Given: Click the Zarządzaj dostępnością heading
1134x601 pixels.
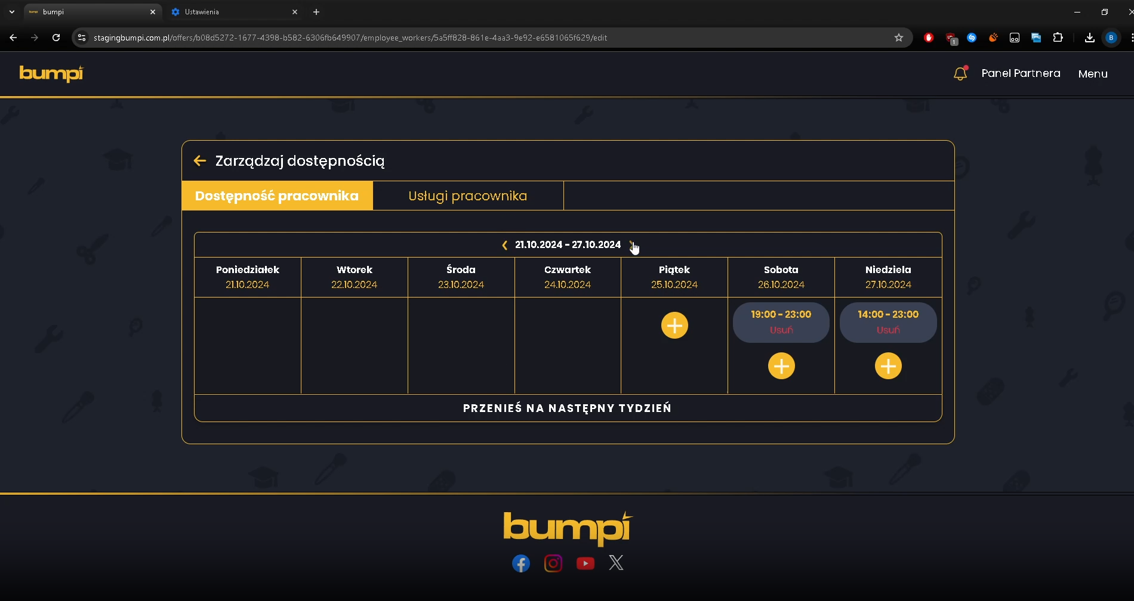Looking at the screenshot, I should coord(300,161).
